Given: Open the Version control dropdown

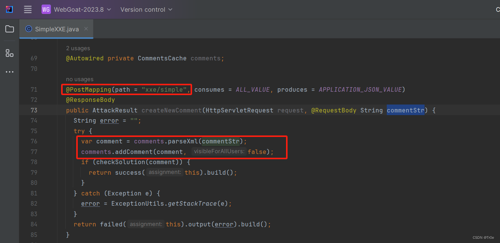Looking at the screenshot, I should (x=146, y=9).
